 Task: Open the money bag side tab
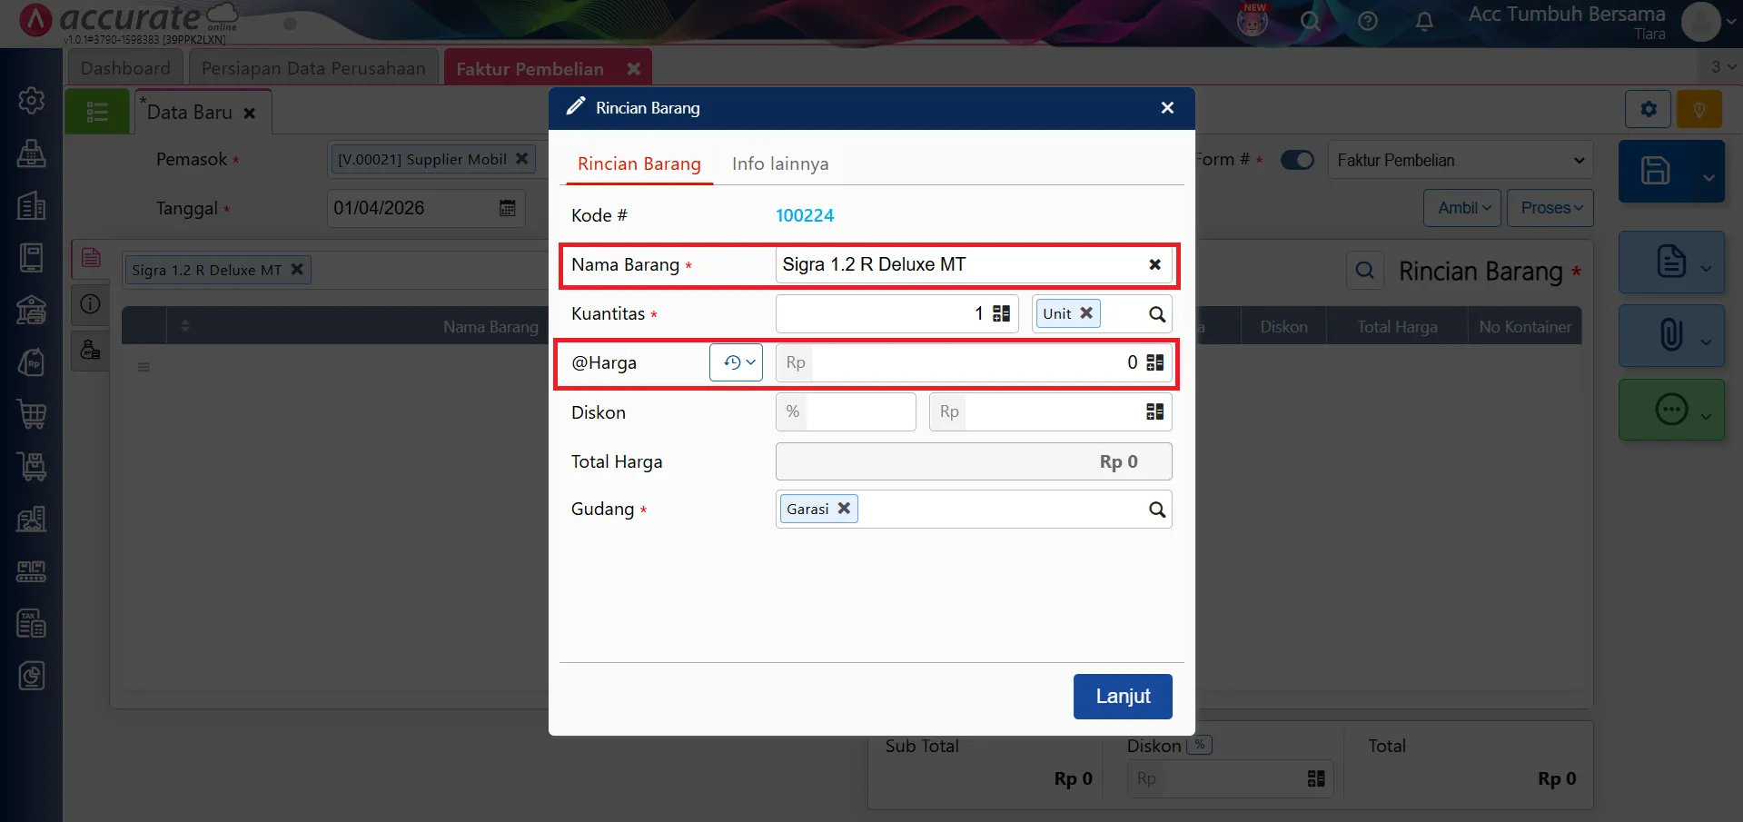tap(91, 350)
